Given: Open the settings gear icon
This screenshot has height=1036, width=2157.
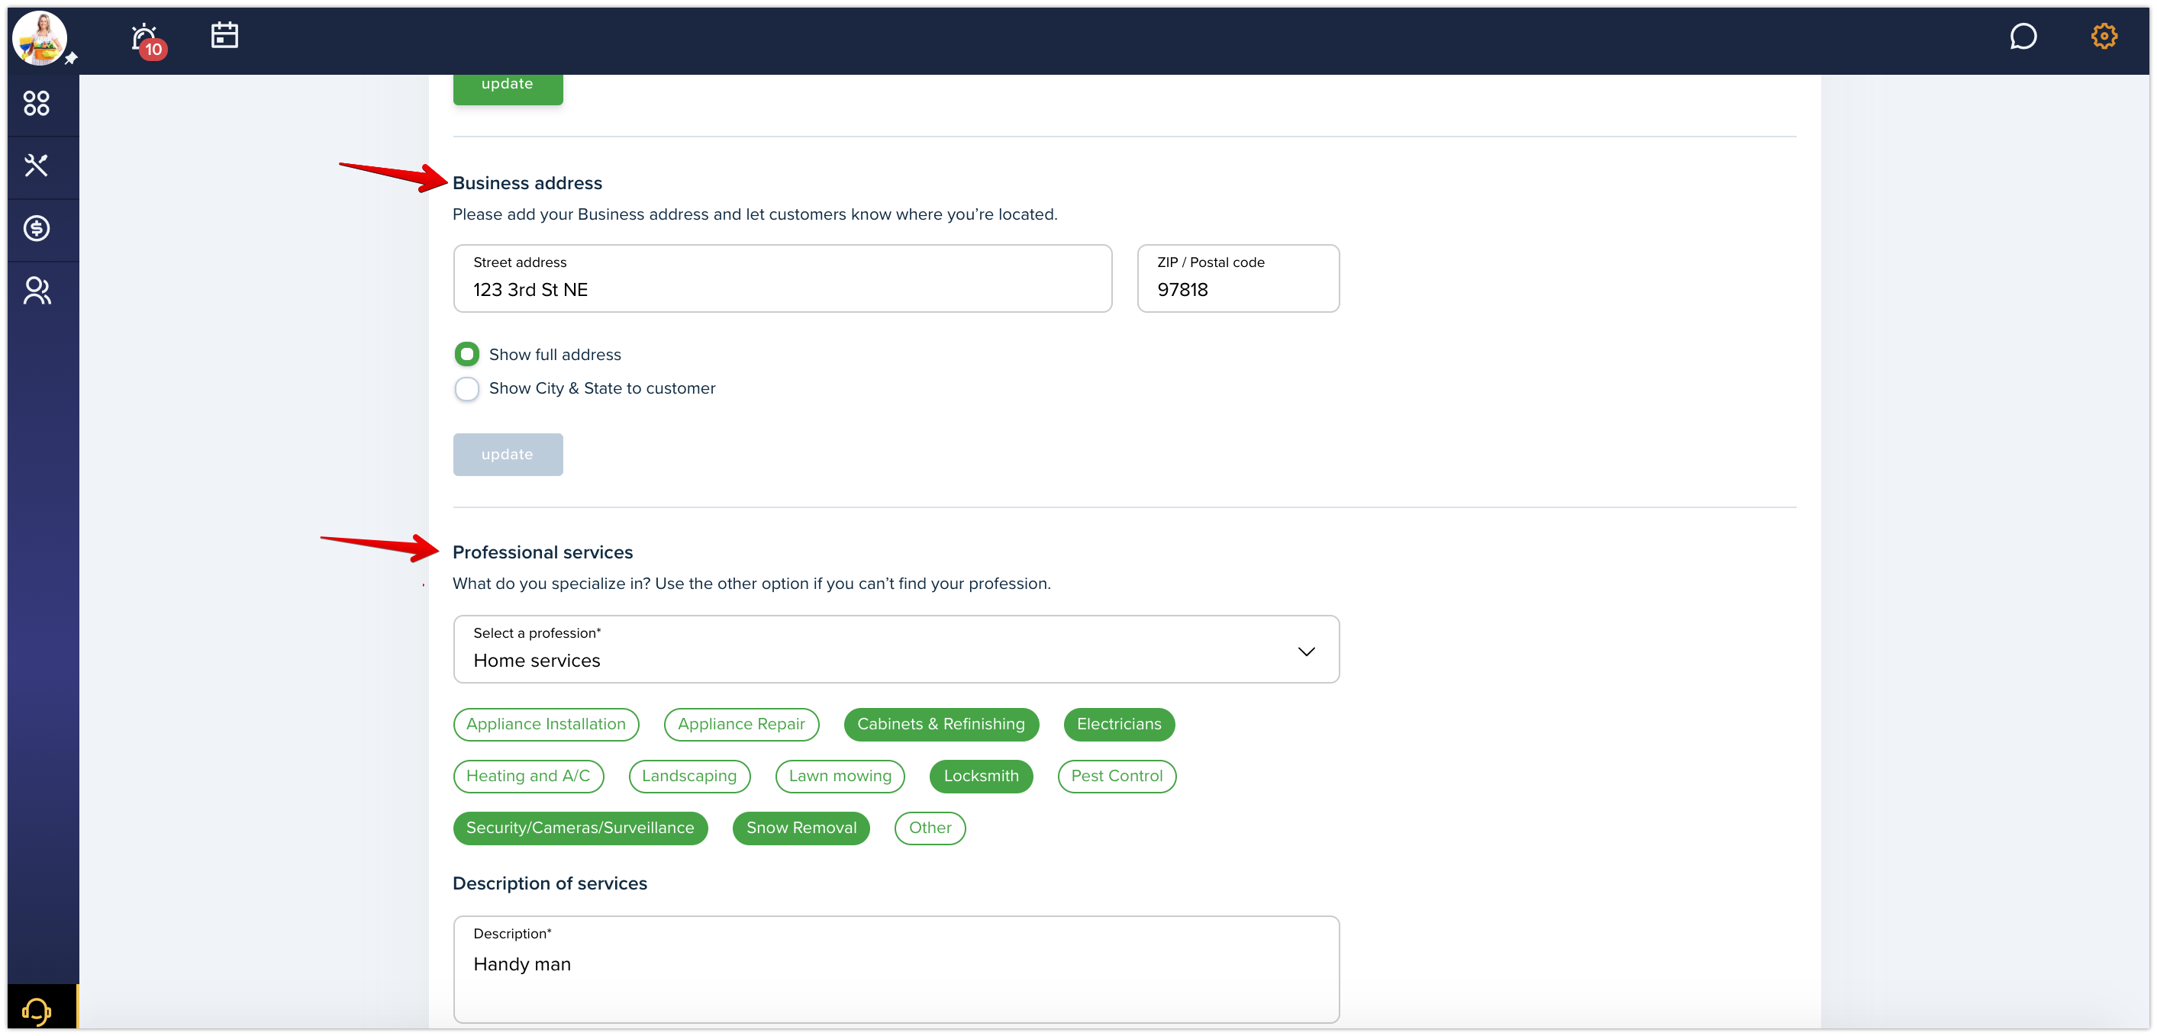Looking at the screenshot, I should [2104, 36].
